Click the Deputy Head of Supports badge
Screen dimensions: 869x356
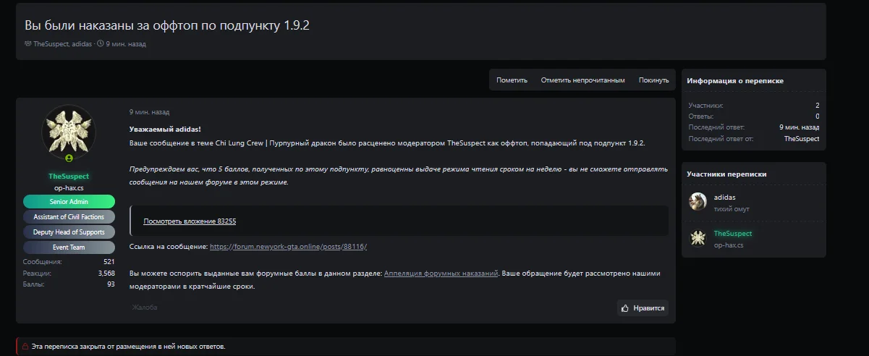point(69,232)
